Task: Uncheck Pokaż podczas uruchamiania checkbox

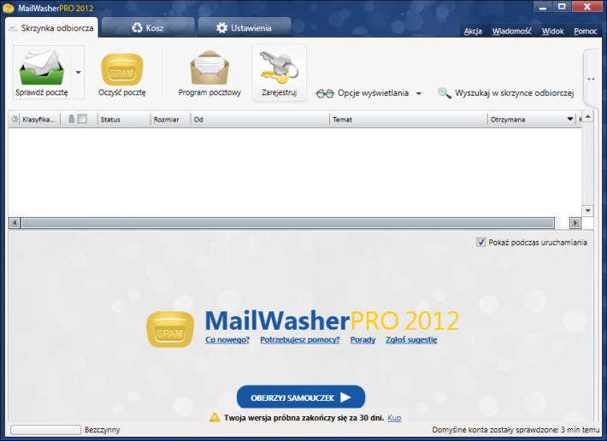Action: point(480,242)
